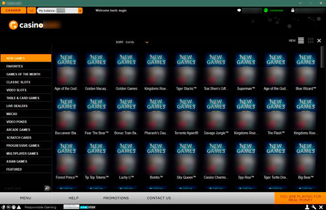Open the Help section

(x=73, y=198)
